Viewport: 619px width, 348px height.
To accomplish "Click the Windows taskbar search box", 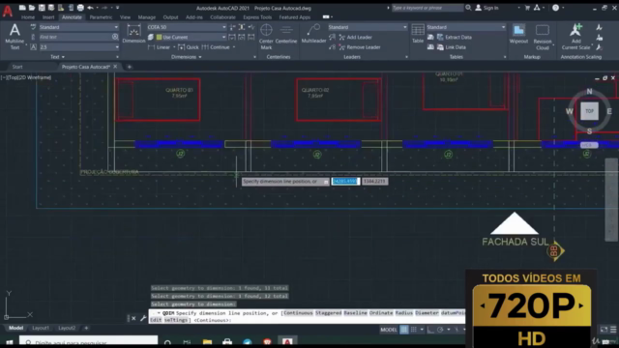I will tap(89, 342).
